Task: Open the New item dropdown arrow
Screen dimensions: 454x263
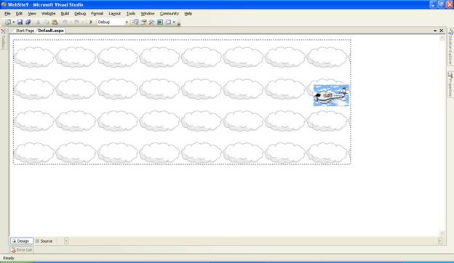Action: pos(13,22)
